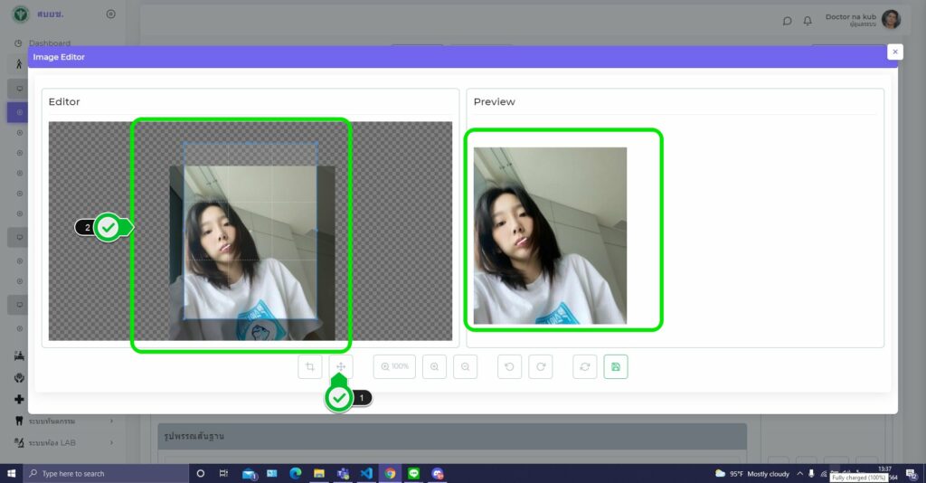926x483 pixels.
Task: Click the Windows taskbar search box
Action: point(104,473)
